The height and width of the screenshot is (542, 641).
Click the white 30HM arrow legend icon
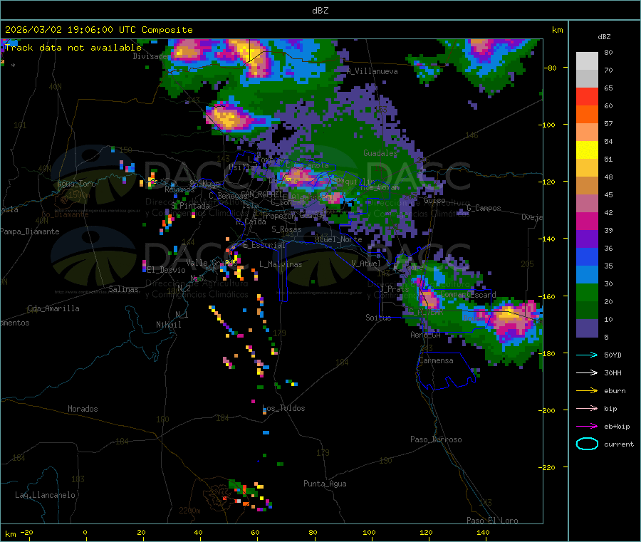point(587,372)
